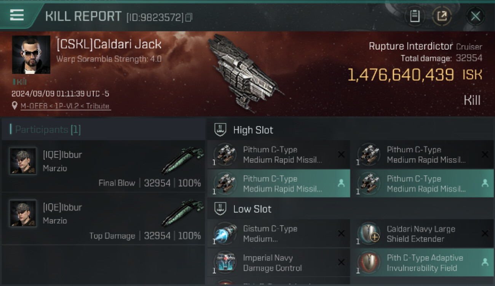Close the Kill Report window
Viewport: 495px width, 286px height.
coord(475,16)
